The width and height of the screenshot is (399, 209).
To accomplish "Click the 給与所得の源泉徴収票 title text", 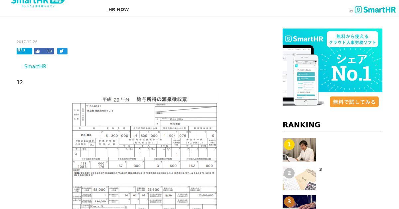I will (x=162, y=99).
